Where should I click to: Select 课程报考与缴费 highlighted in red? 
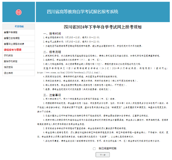click(x=13, y=50)
